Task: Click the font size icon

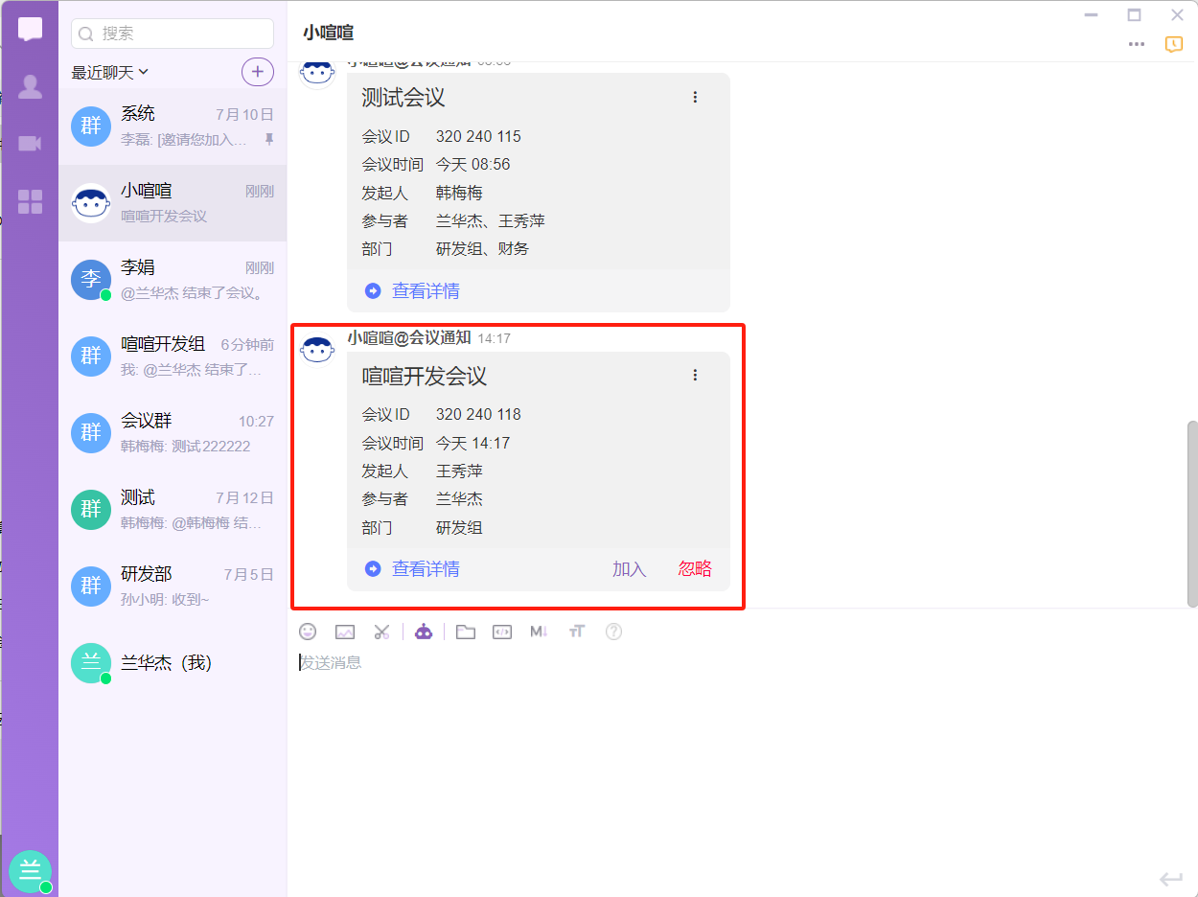Action: tap(576, 632)
